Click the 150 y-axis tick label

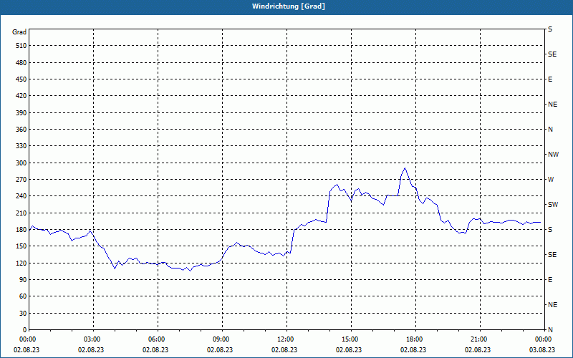click(x=21, y=246)
